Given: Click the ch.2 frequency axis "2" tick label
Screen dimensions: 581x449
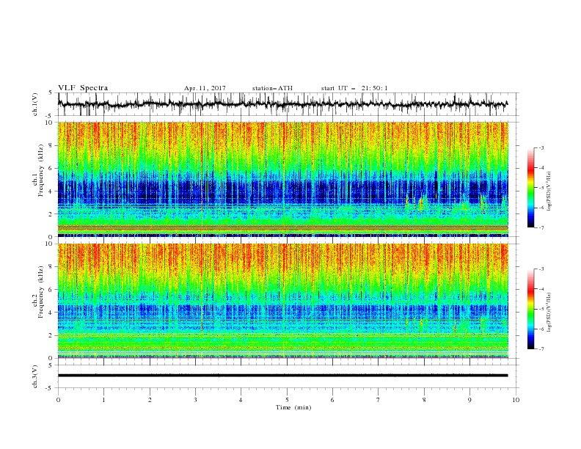Looking at the screenshot, I should click(x=52, y=335).
